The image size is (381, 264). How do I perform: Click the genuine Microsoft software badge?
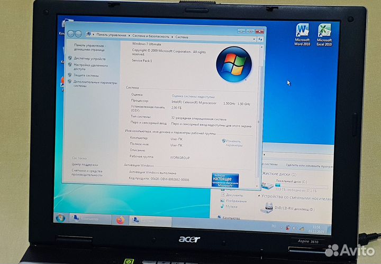pyautogui.click(x=225, y=180)
